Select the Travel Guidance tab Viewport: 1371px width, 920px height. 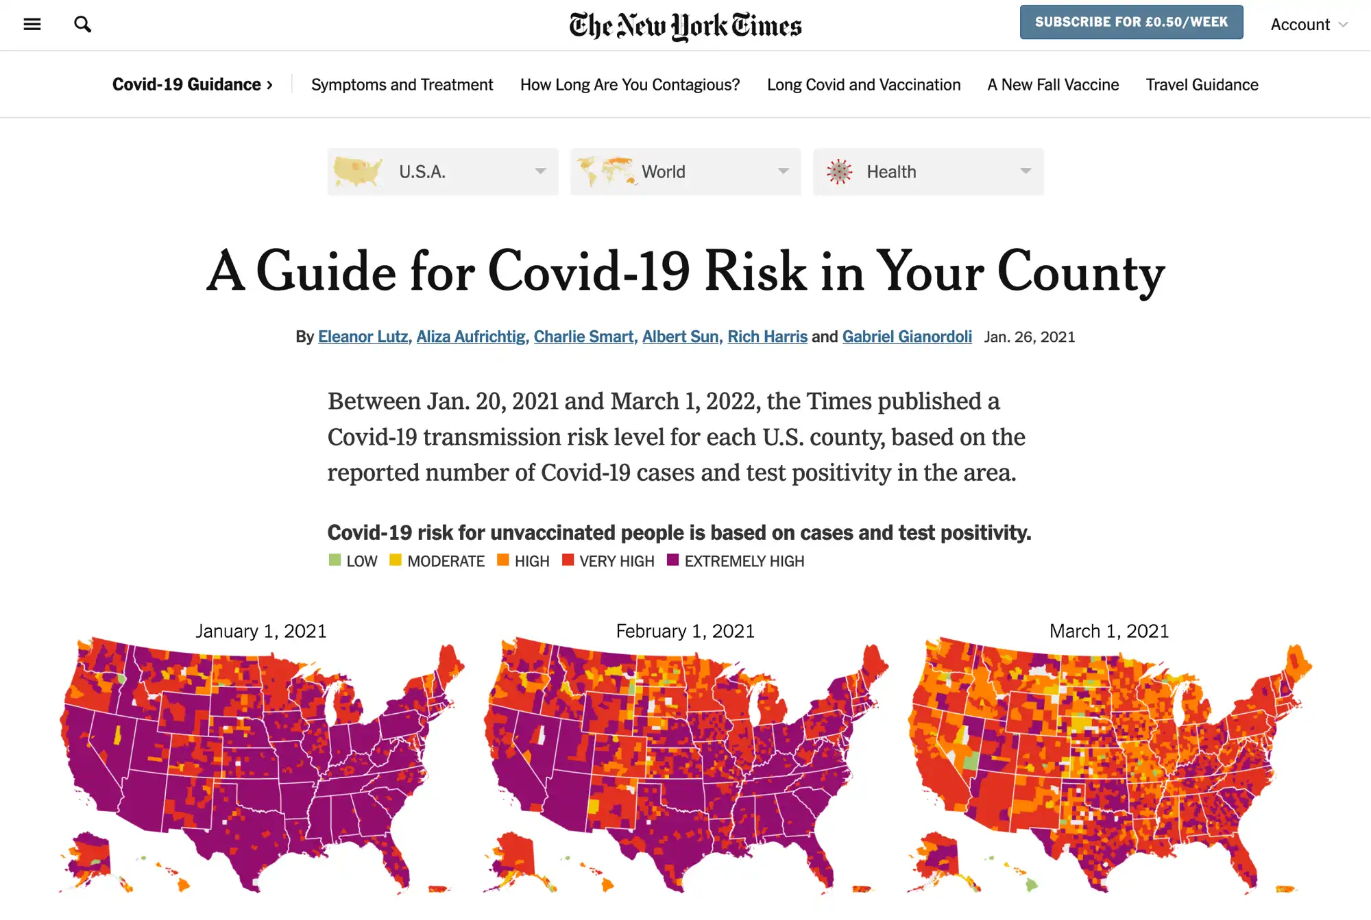pos(1202,84)
